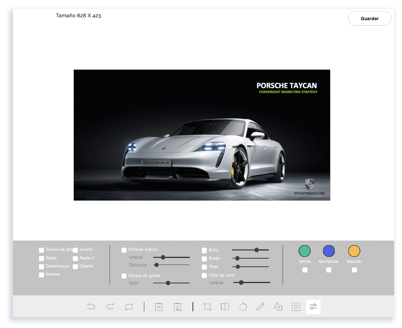The image size is (402, 328).
Task: Enable the Desenfoque checkbox
Action: click(x=41, y=267)
